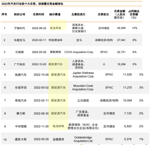Select the 立讯精密 investor cell
The height and width of the screenshot is (145, 150).
(x=83, y=101)
